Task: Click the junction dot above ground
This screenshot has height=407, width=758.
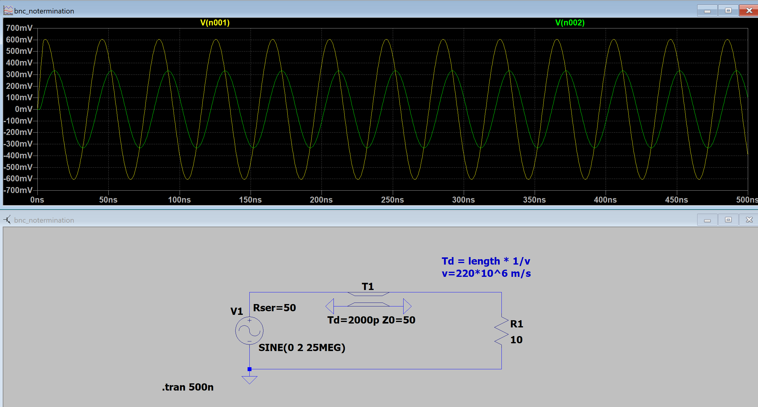Action: tap(249, 369)
